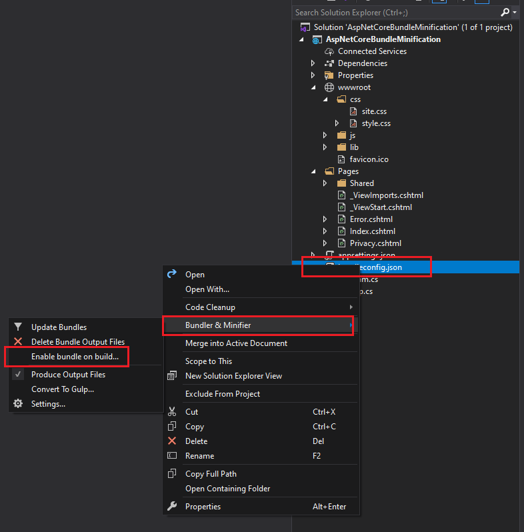Collapse the css folder

coord(325,99)
